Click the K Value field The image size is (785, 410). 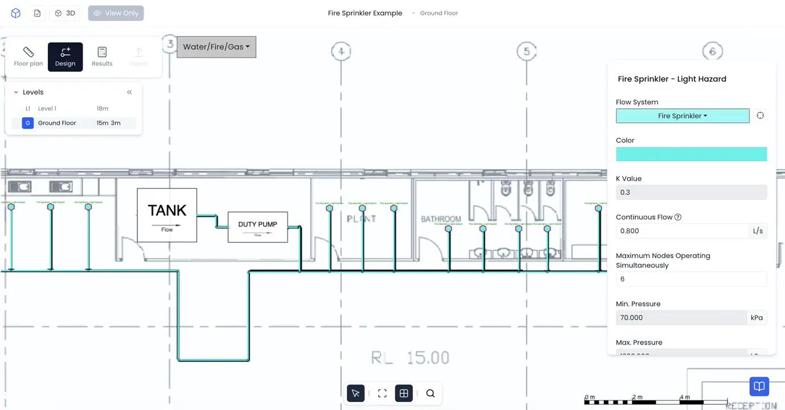[691, 192]
